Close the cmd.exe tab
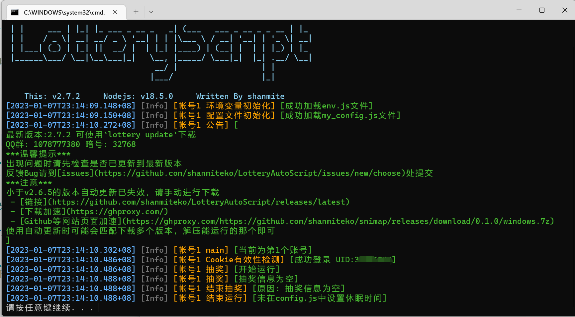Screen dimensions: 575x317 (x=115, y=12)
